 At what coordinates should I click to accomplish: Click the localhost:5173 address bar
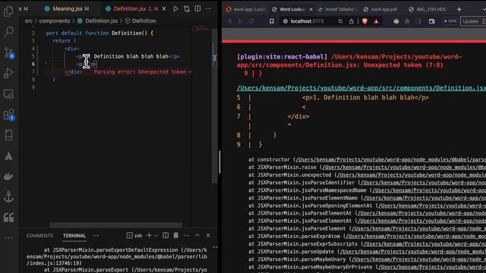click(x=307, y=21)
